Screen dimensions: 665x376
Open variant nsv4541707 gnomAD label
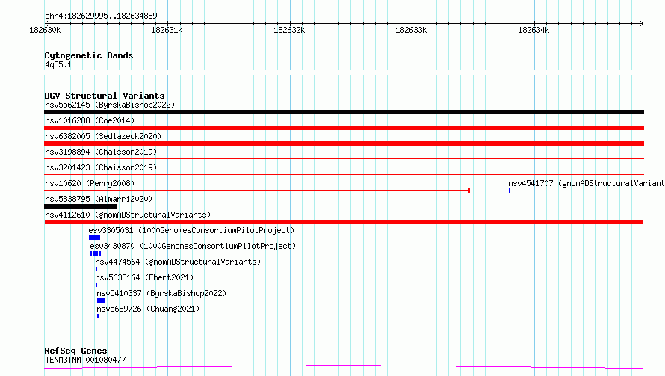click(587, 183)
